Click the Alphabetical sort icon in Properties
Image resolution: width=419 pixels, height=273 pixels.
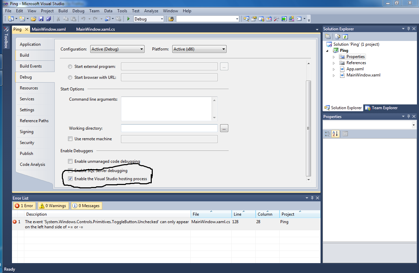coord(335,134)
